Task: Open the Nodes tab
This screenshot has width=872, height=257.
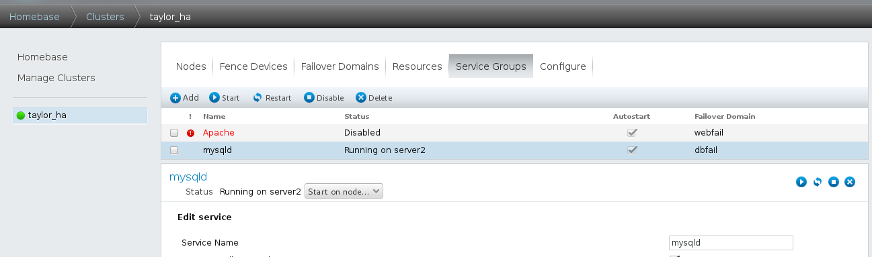Action: click(191, 66)
